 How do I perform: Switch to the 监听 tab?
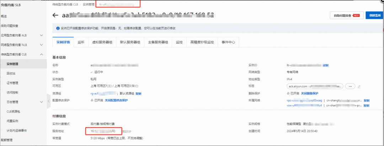(81, 42)
